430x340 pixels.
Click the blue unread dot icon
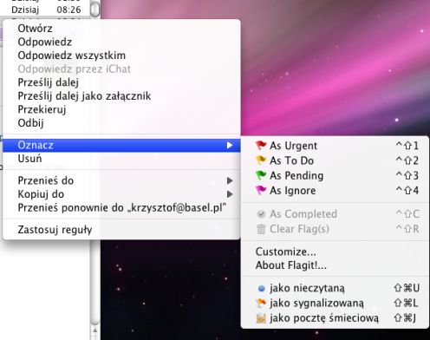pyautogui.click(x=261, y=288)
